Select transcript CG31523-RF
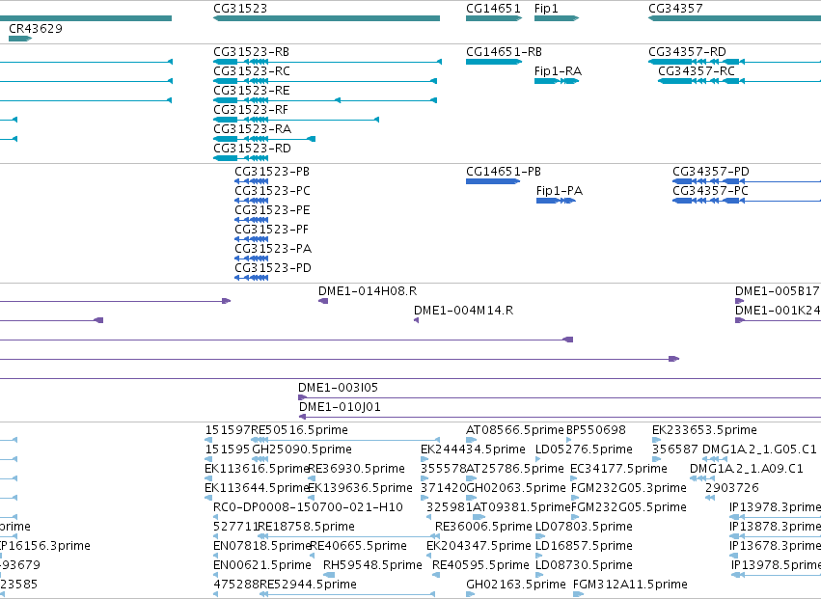Screen dimensions: 821x599 (x=251, y=110)
